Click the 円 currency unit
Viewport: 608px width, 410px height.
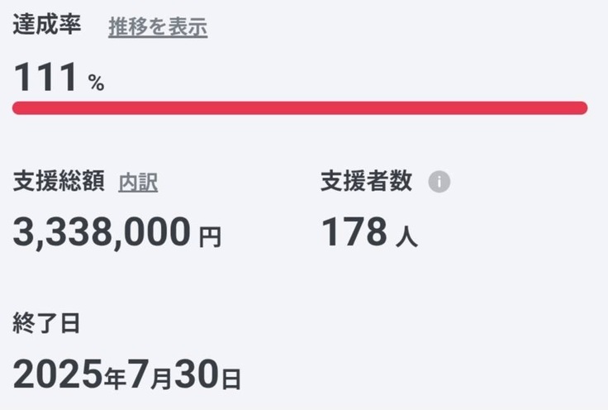pyautogui.click(x=211, y=238)
